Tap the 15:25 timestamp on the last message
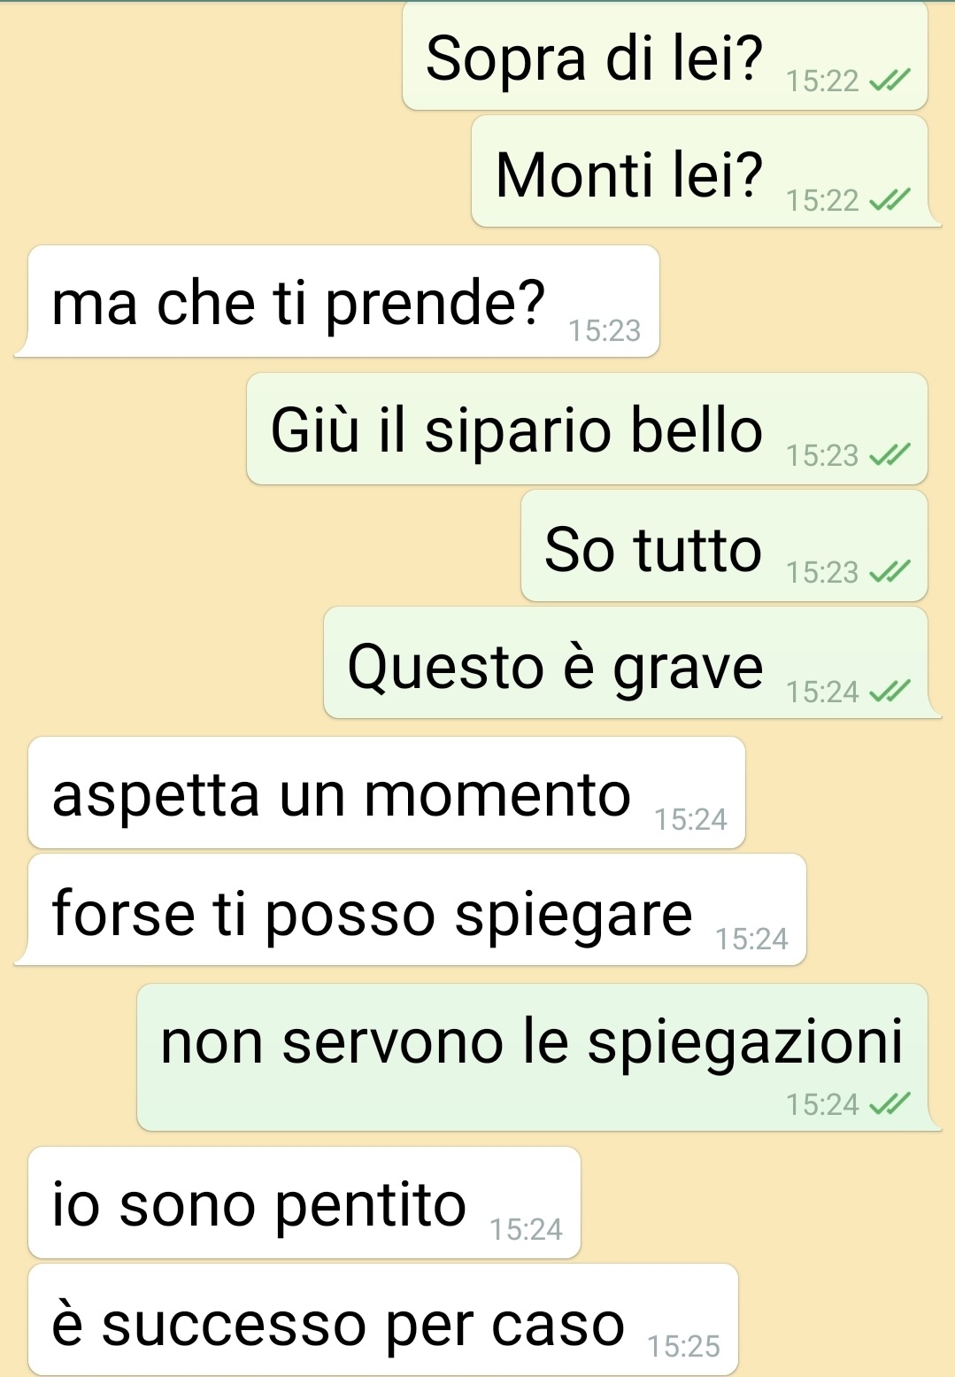The image size is (955, 1377). coord(683,1346)
